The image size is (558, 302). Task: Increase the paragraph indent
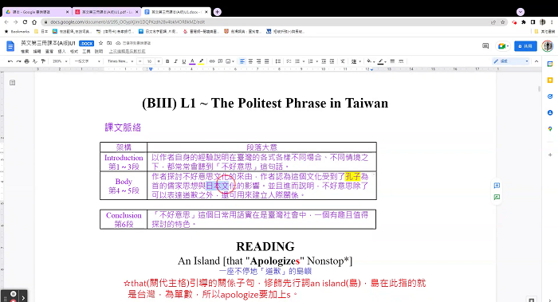[332, 61]
